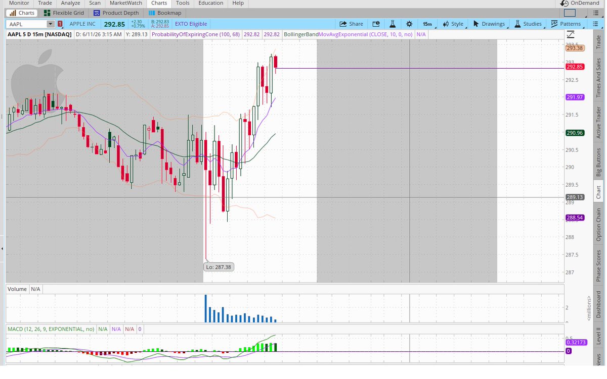Click the MovAvgExponential study label
Viewport: 607px width, 379px height.
(x=366, y=34)
